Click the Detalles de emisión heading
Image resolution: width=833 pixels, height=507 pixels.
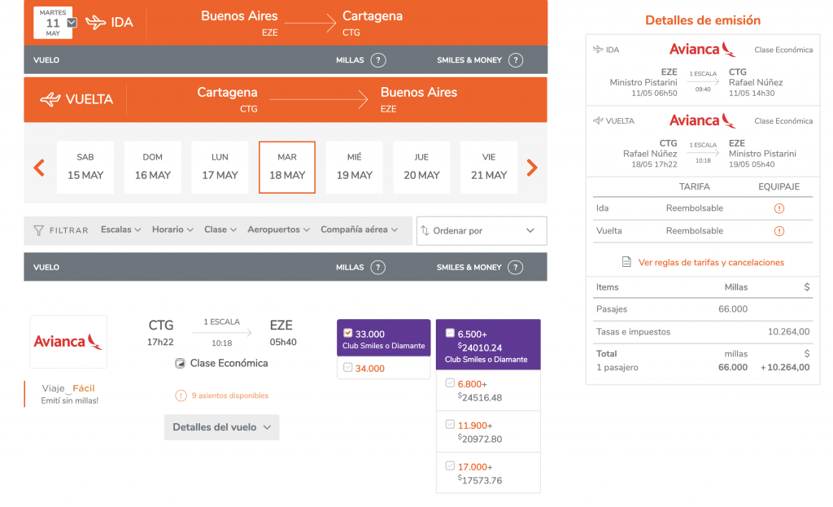pos(703,20)
